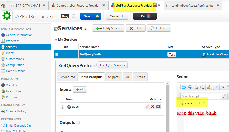View Change History

[x=16, y=111]
